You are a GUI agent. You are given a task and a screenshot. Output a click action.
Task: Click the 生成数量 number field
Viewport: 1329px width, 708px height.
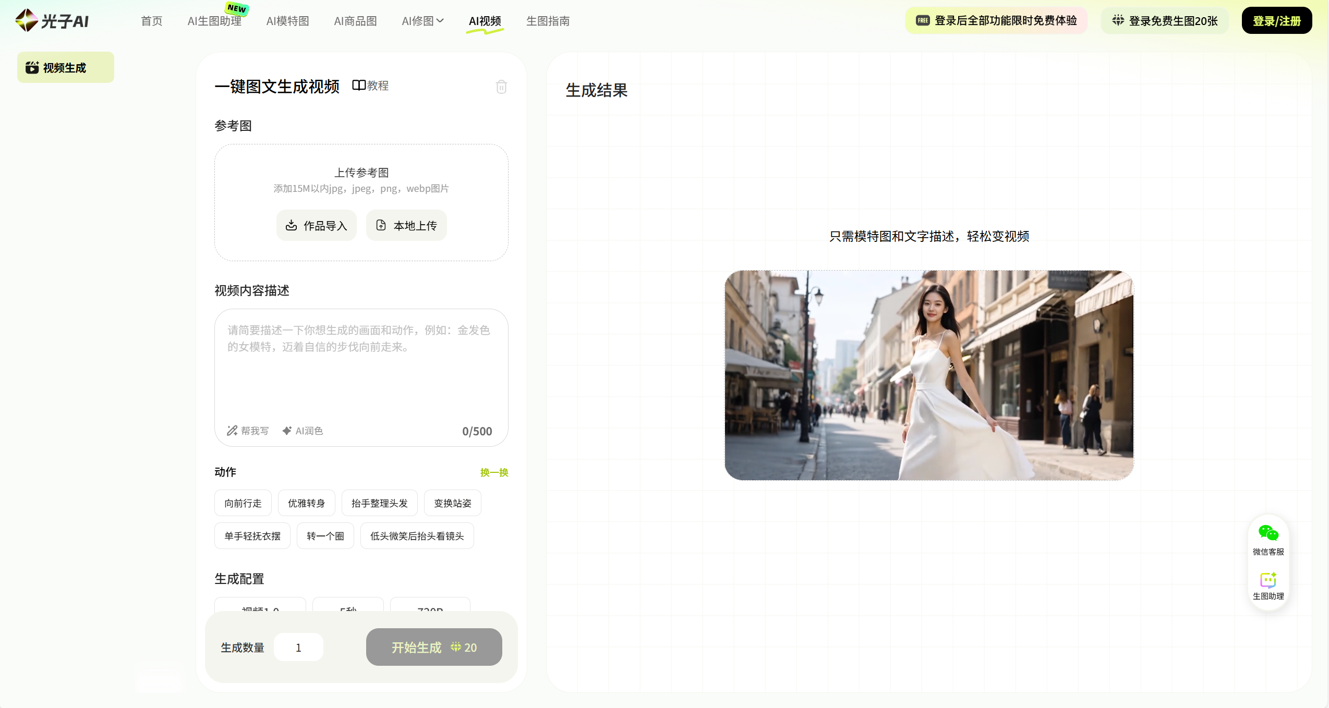pyautogui.click(x=298, y=648)
